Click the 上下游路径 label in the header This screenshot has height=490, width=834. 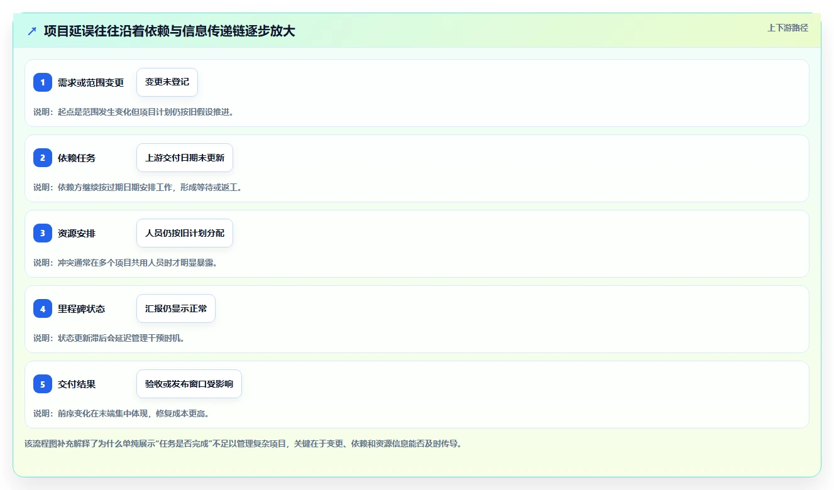point(787,28)
